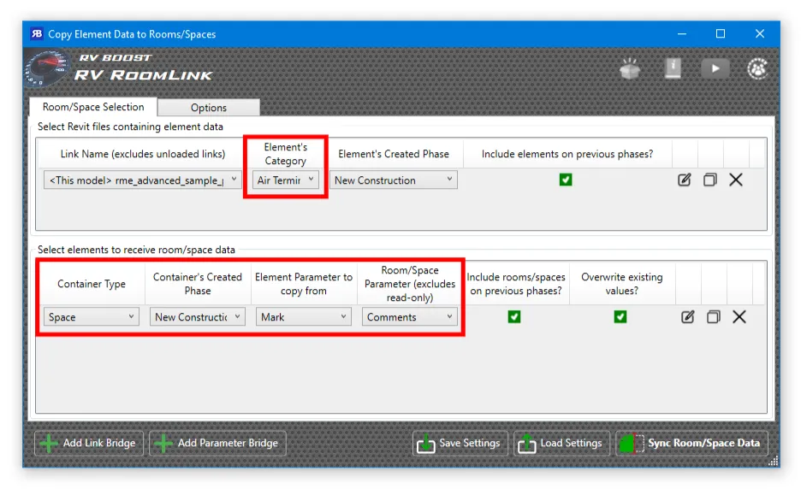Click Overwrite existing values header
Viewport: 801px width, 489px height.
pyautogui.click(x=621, y=284)
